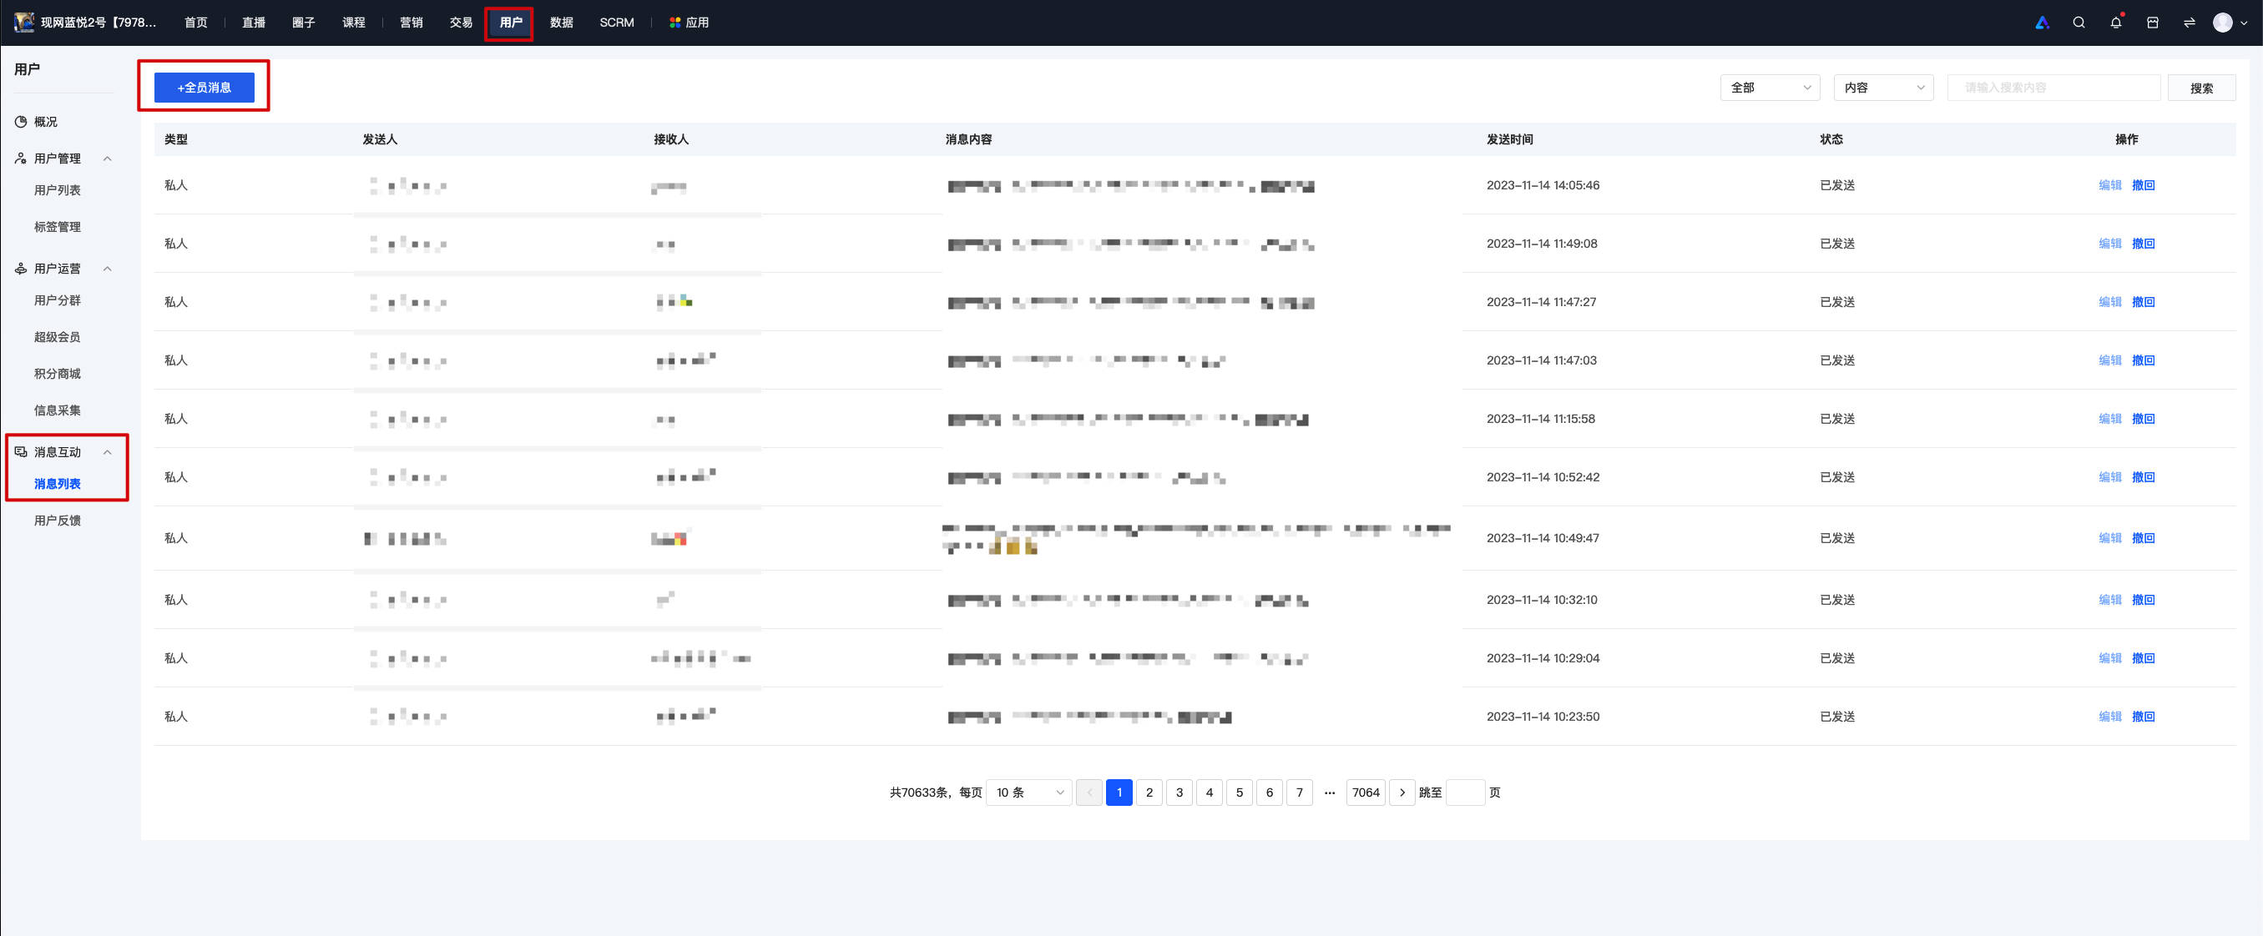Click the 消息内容 column header

(968, 139)
